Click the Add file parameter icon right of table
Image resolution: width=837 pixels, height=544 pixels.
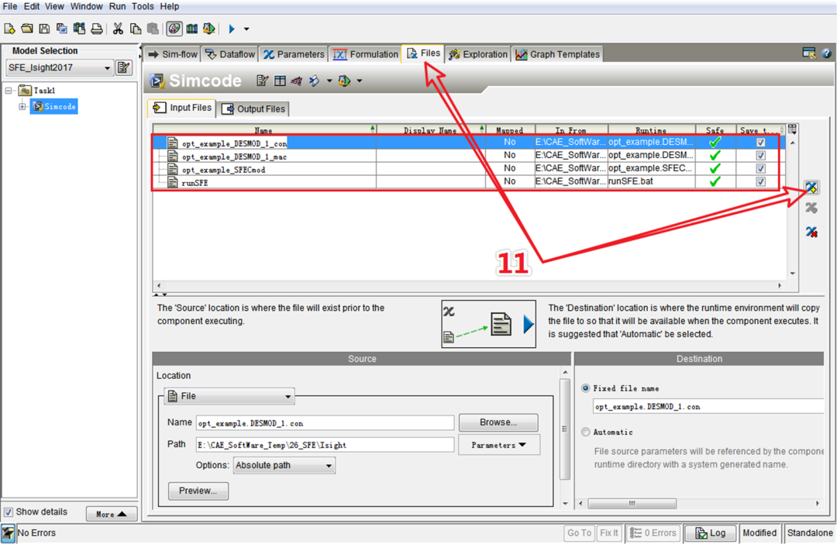(811, 188)
